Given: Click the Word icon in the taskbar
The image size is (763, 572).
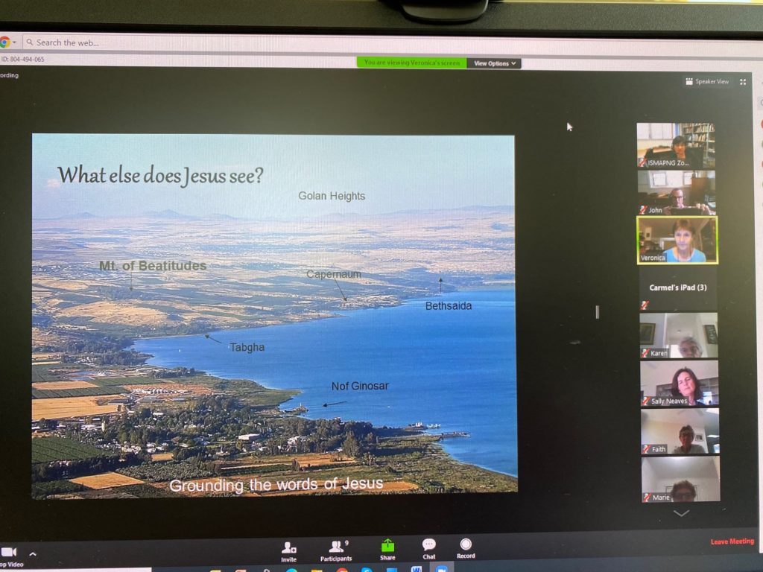Looking at the screenshot, I should (x=416, y=568).
